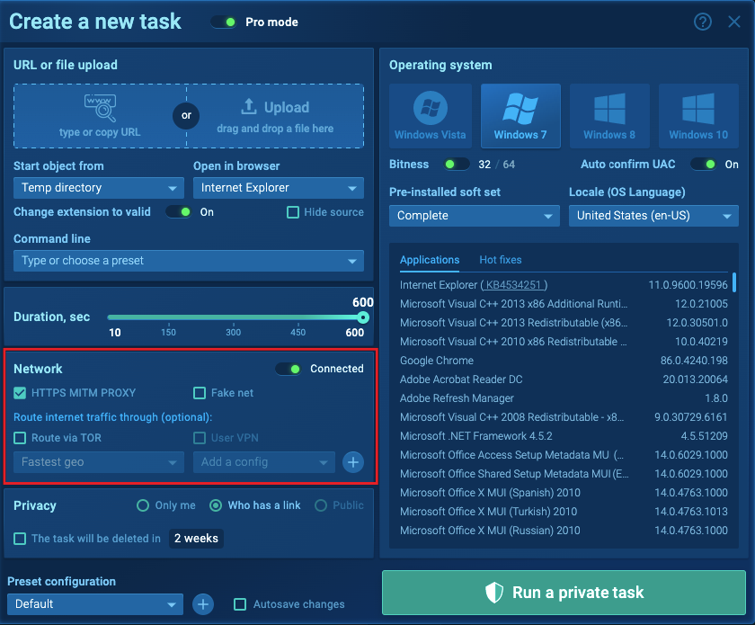Select Windows 10 operating system
The width and height of the screenshot is (755, 625).
click(x=698, y=116)
